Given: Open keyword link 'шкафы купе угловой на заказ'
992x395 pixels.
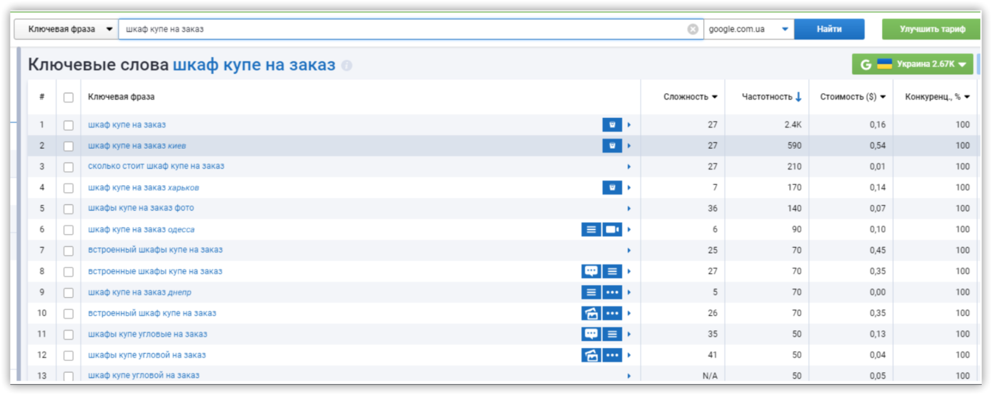Looking at the screenshot, I should tap(147, 355).
